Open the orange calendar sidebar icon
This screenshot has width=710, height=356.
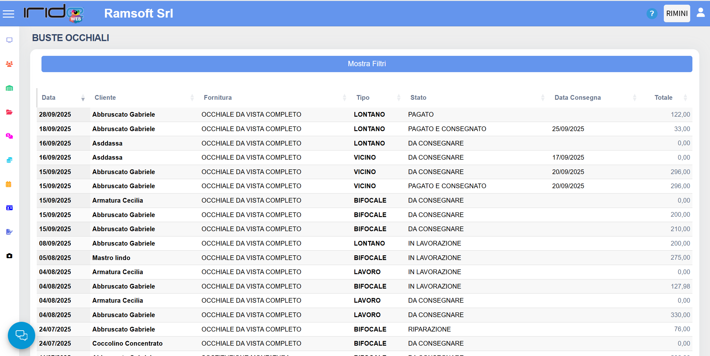[9, 184]
